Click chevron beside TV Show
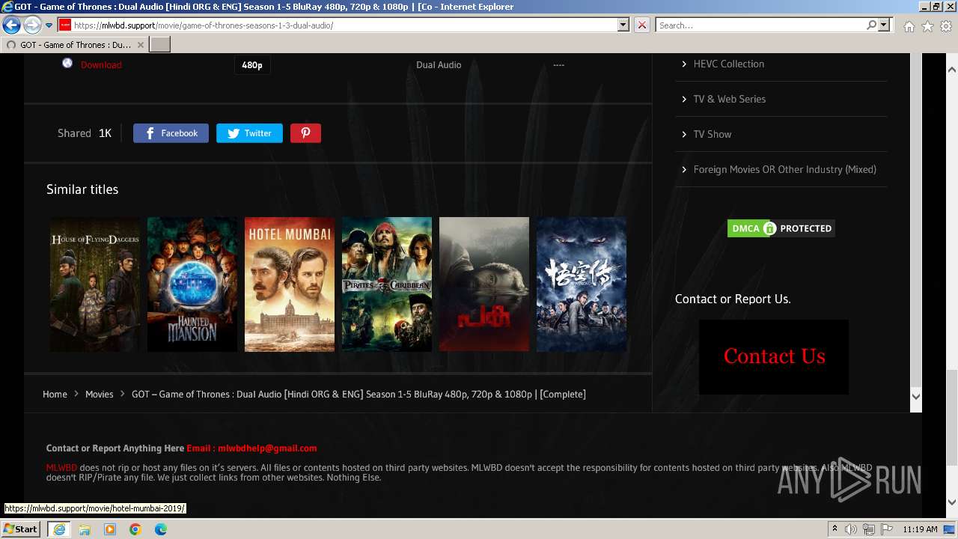Image resolution: width=958 pixels, height=539 pixels. (x=684, y=134)
